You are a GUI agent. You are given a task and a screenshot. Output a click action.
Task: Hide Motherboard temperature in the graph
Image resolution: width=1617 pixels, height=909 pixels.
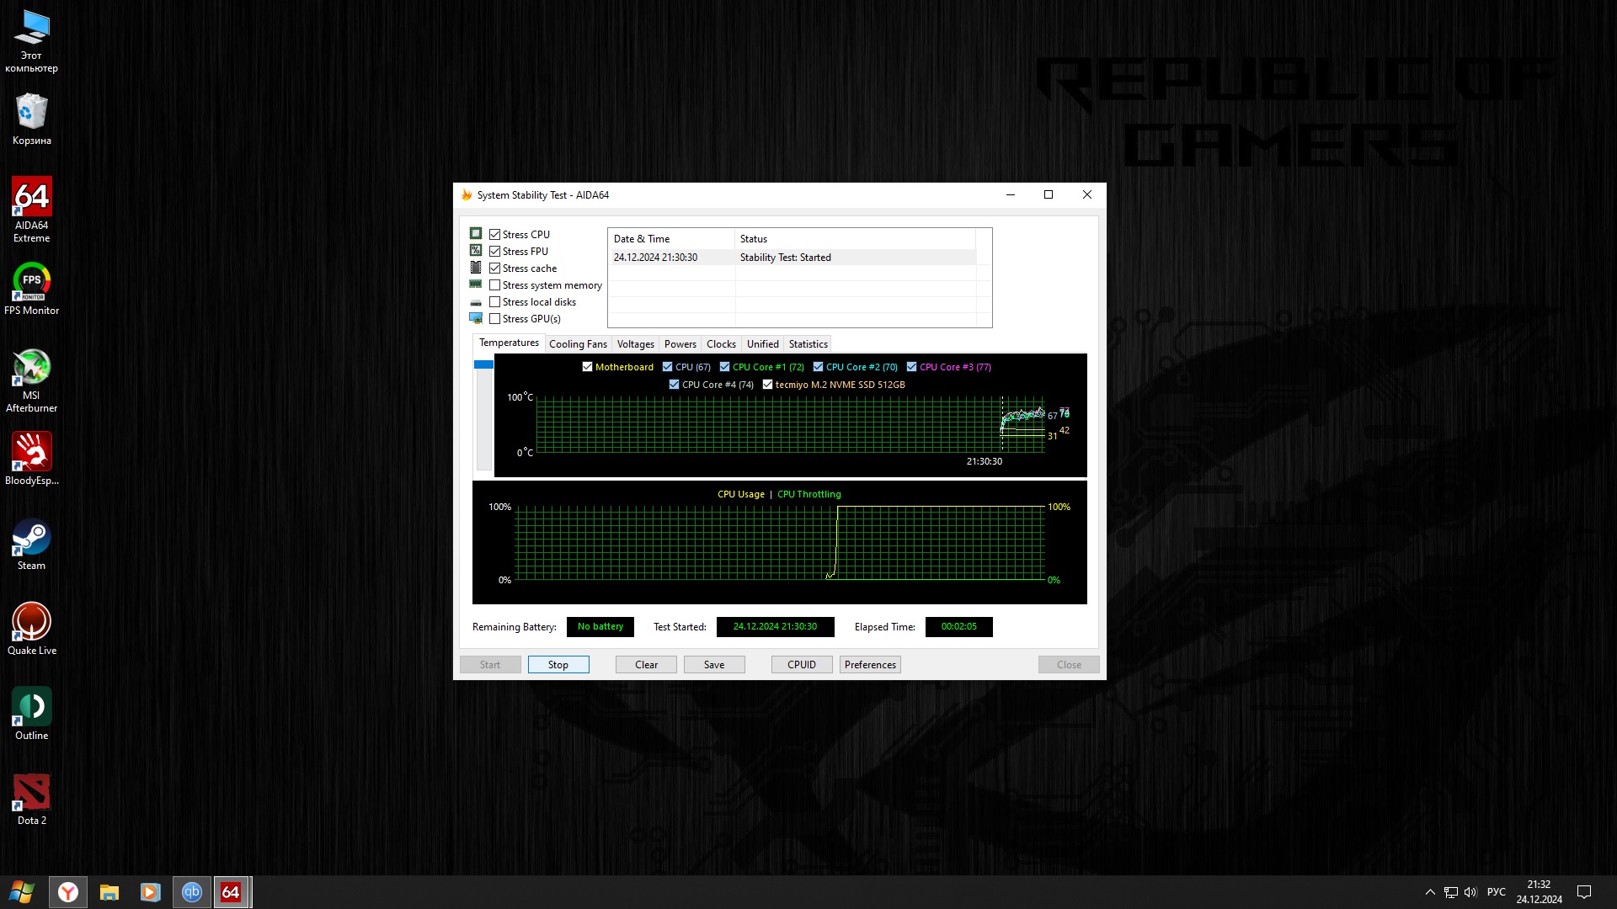click(x=588, y=367)
